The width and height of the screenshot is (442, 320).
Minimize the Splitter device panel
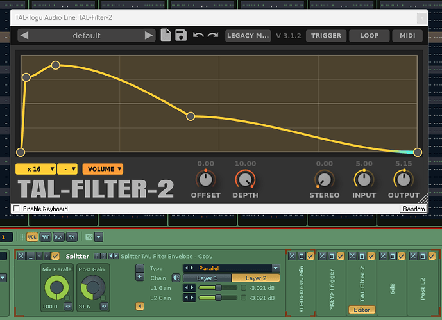[31, 256]
